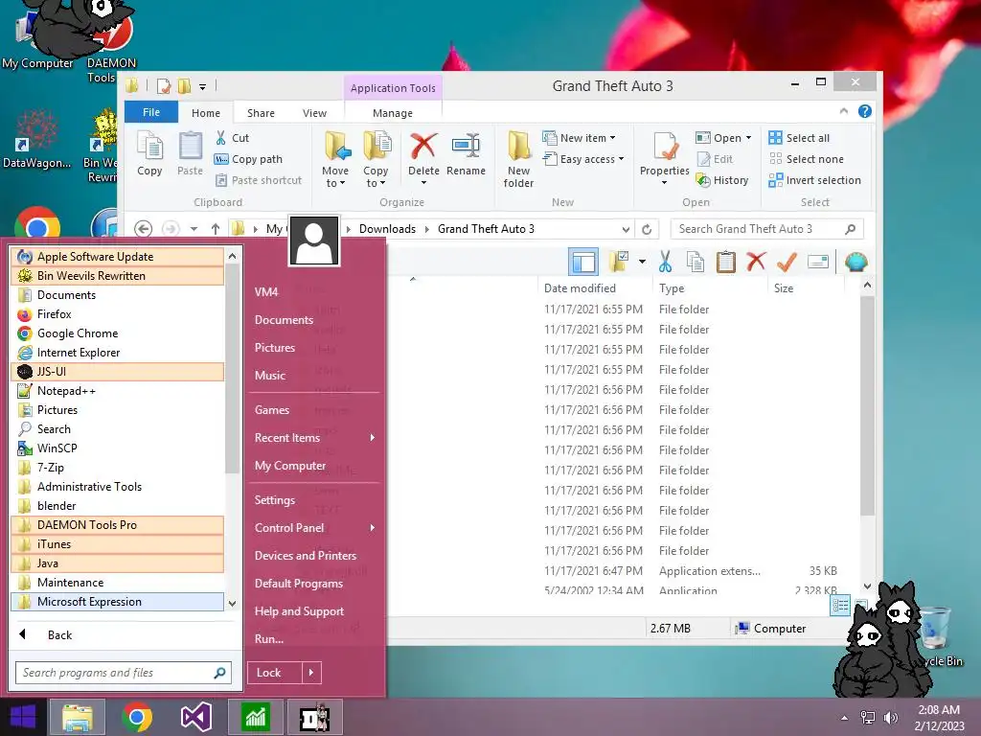Open Firefox from the start menu list
Screen dimensions: 981x736
click(117, 314)
